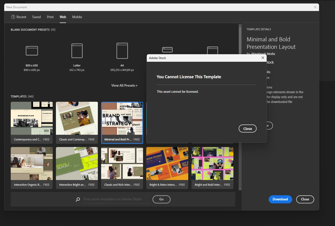The height and width of the screenshot is (226, 335).
Task: Select the Letter preset icon
Action: click(x=77, y=51)
